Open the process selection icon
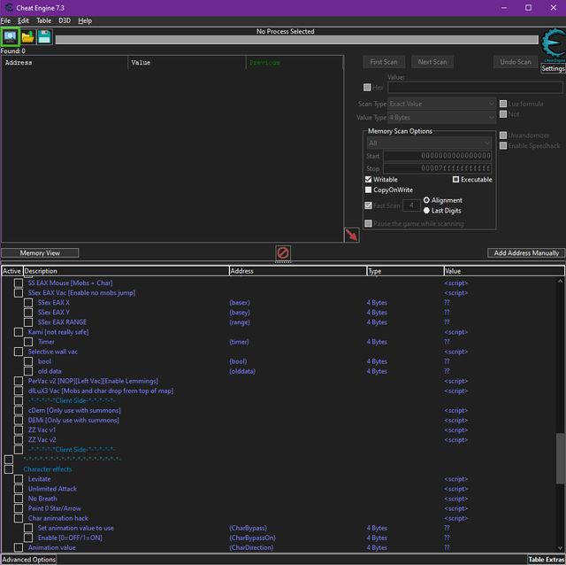 click(10, 36)
